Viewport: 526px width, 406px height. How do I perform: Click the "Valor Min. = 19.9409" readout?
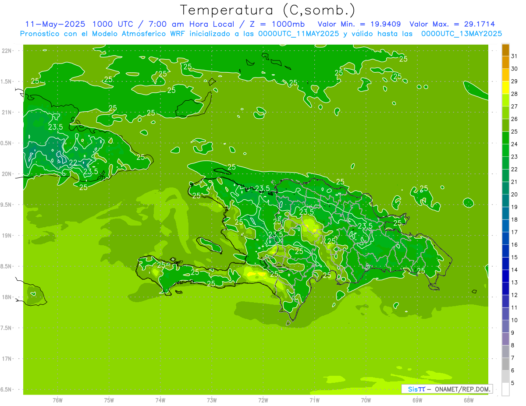click(359, 24)
